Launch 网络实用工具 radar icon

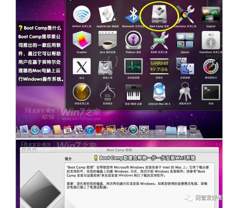82,92
